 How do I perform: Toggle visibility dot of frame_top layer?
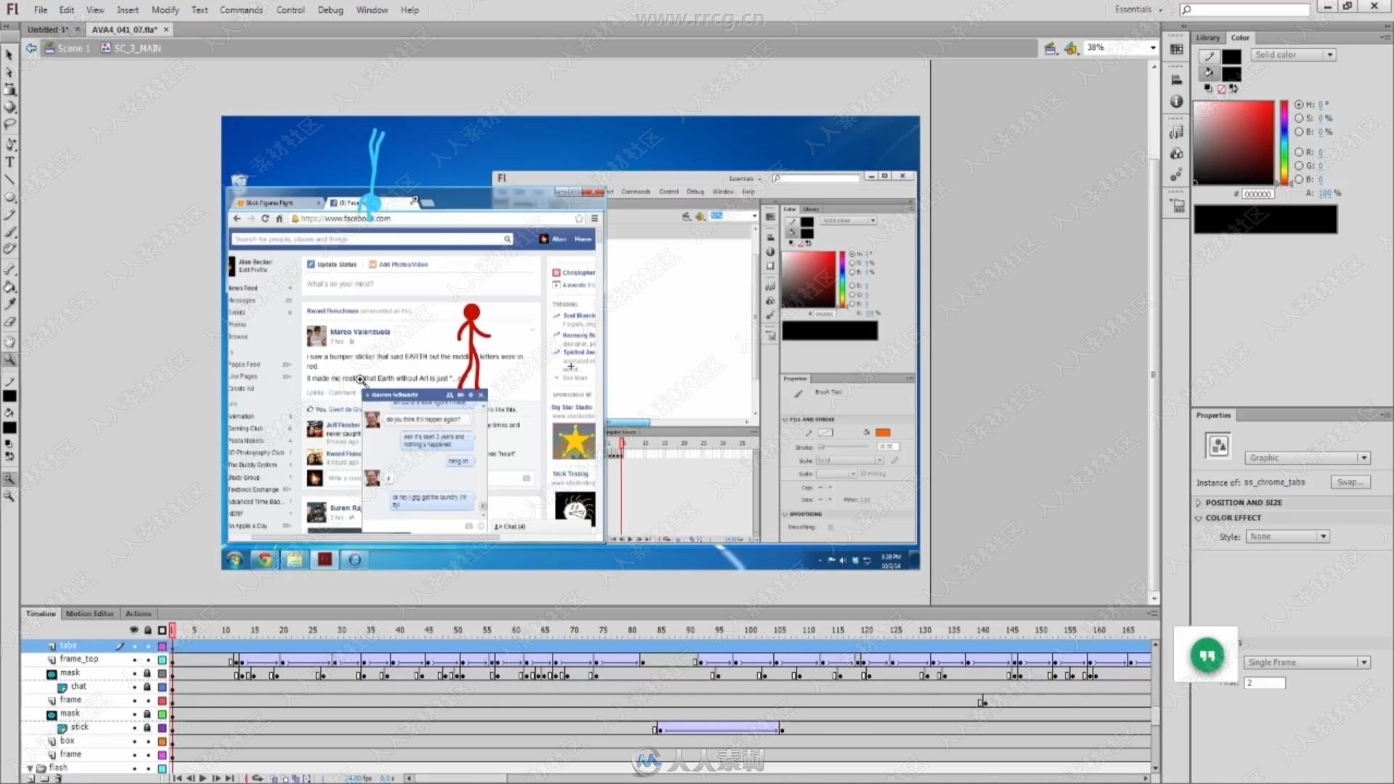pyautogui.click(x=134, y=660)
